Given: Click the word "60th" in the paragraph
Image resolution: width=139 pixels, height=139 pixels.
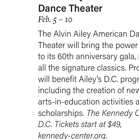Looking at the screenshot, I should click(x=65, y=56).
